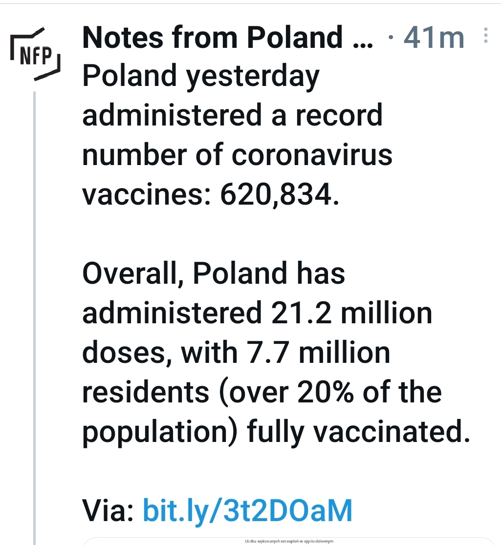Open the tweet's three-dot overflow menu
Image resolution: width=501 pixels, height=545 pixels.
[x=486, y=36]
